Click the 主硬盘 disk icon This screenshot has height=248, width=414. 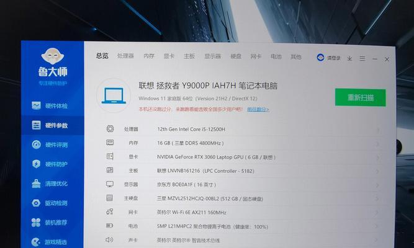(x=110, y=198)
